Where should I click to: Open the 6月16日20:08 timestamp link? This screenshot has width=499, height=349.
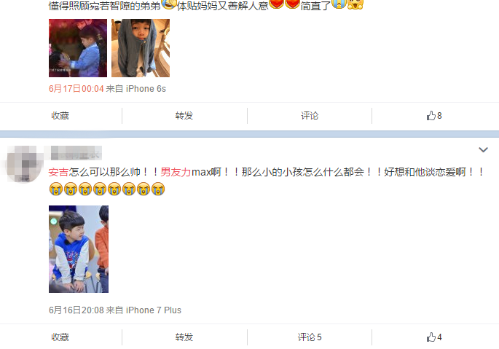point(76,310)
